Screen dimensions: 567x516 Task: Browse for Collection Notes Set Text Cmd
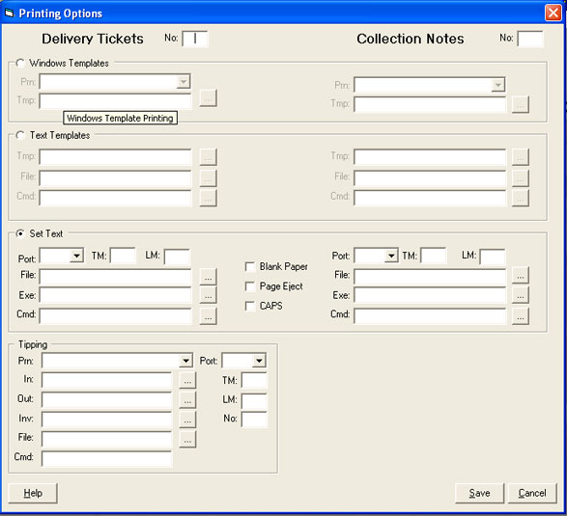pyautogui.click(x=521, y=316)
